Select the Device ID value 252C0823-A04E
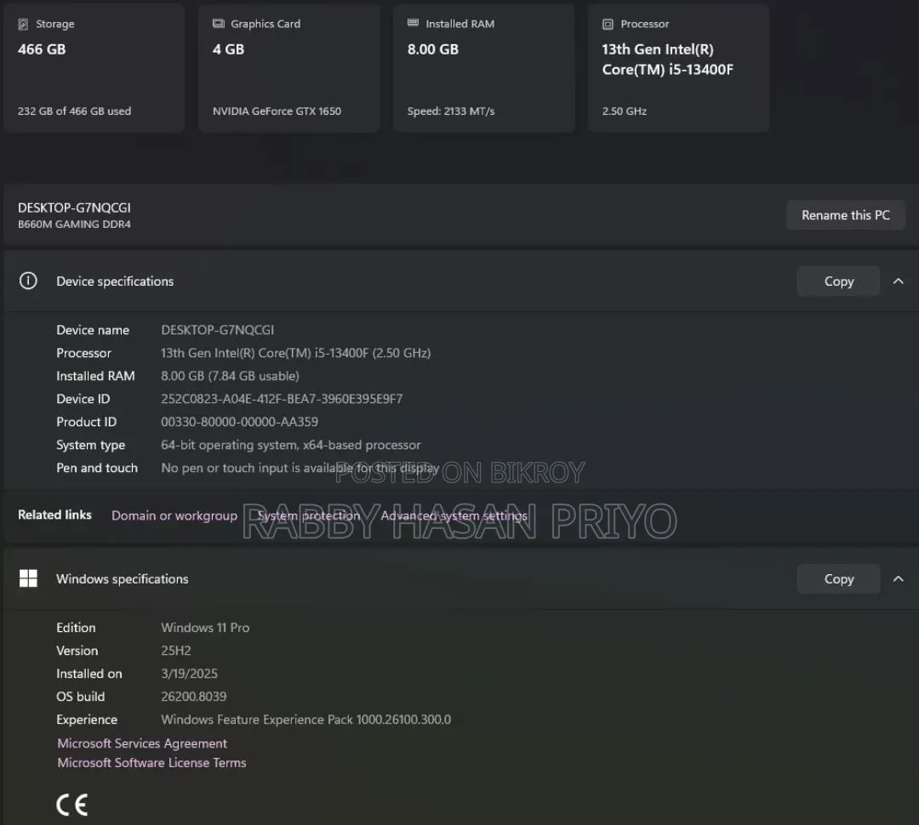 coord(282,398)
